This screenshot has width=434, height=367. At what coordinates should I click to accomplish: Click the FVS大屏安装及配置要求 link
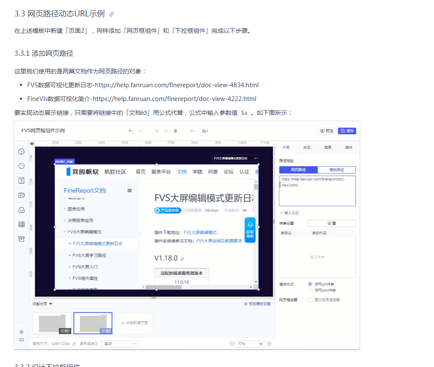coord(219,241)
